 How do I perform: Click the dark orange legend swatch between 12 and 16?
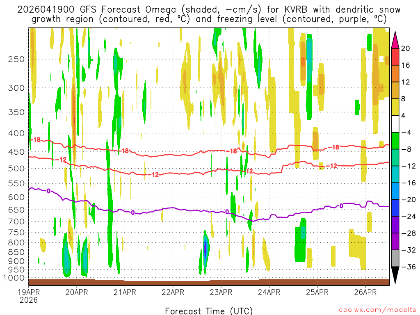tap(395, 74)
